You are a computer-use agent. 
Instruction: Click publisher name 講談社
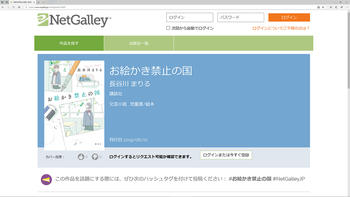116,94
